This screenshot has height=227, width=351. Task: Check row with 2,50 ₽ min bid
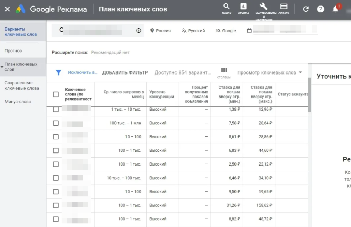pyautogui.click(x=56, y=164)
